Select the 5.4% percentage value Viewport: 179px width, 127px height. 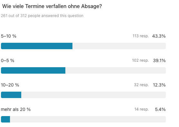coord(160,109)
